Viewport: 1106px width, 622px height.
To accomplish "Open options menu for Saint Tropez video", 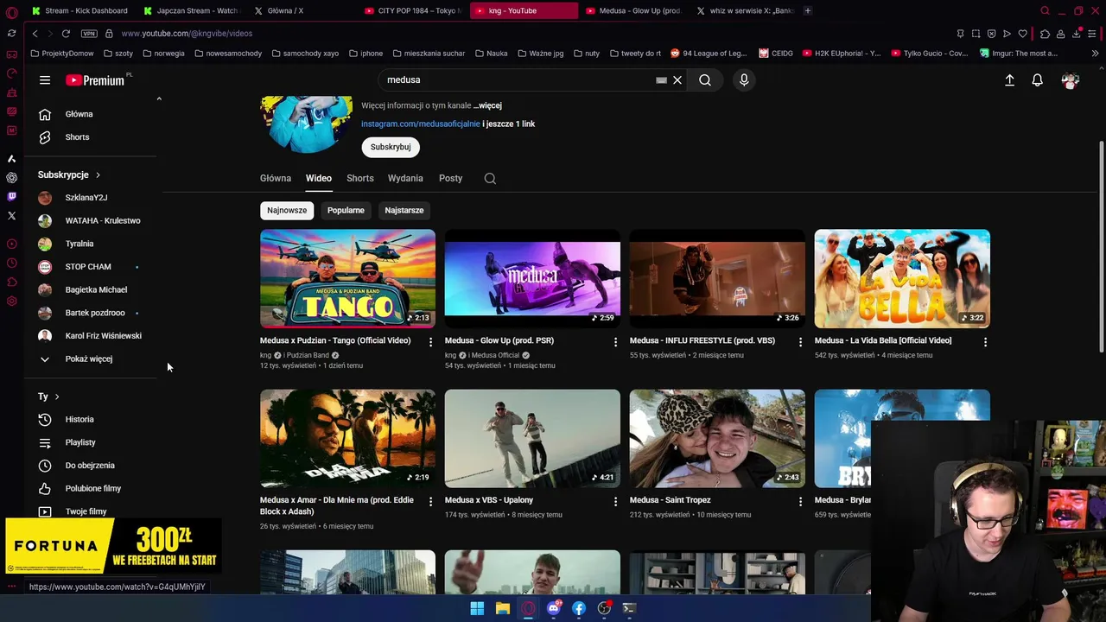I will click(800, 502).
